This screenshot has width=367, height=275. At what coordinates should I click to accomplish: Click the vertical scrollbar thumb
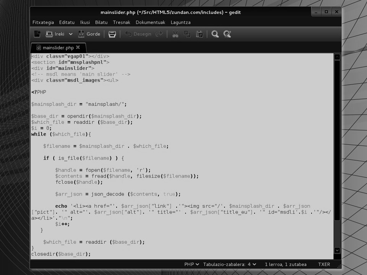tap(337, 140)
